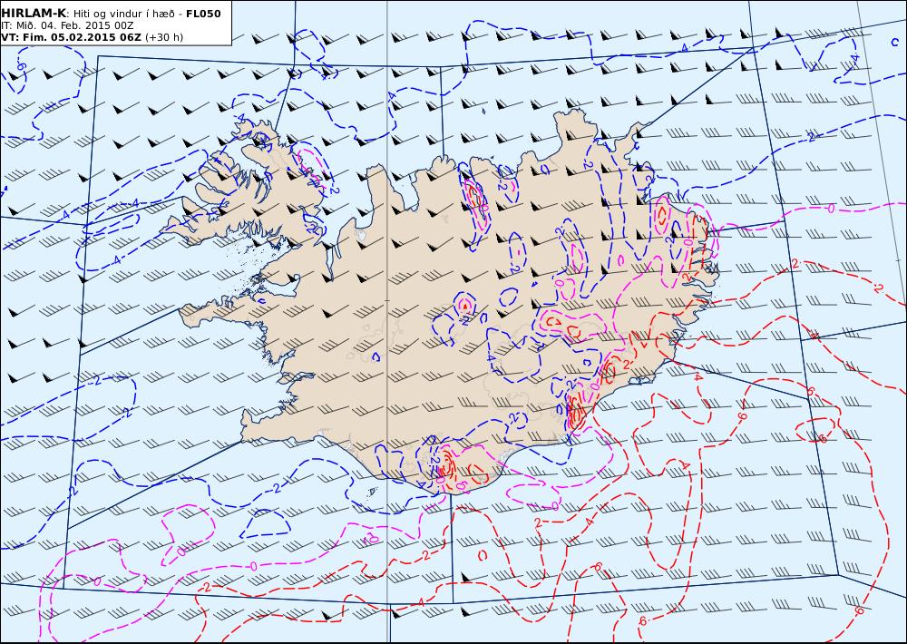Click the FL050 flight level label
This screenshot has width=907, height=644.
203,14
